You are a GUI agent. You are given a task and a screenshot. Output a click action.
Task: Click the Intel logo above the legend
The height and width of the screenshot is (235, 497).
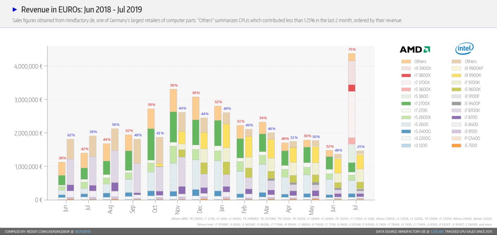[x=464, y=48]
